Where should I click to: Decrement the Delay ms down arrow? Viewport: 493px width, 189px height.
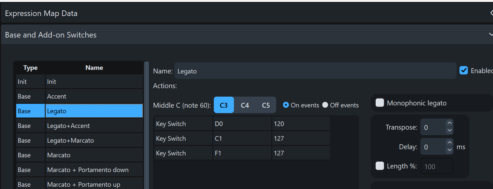point(450,150)
